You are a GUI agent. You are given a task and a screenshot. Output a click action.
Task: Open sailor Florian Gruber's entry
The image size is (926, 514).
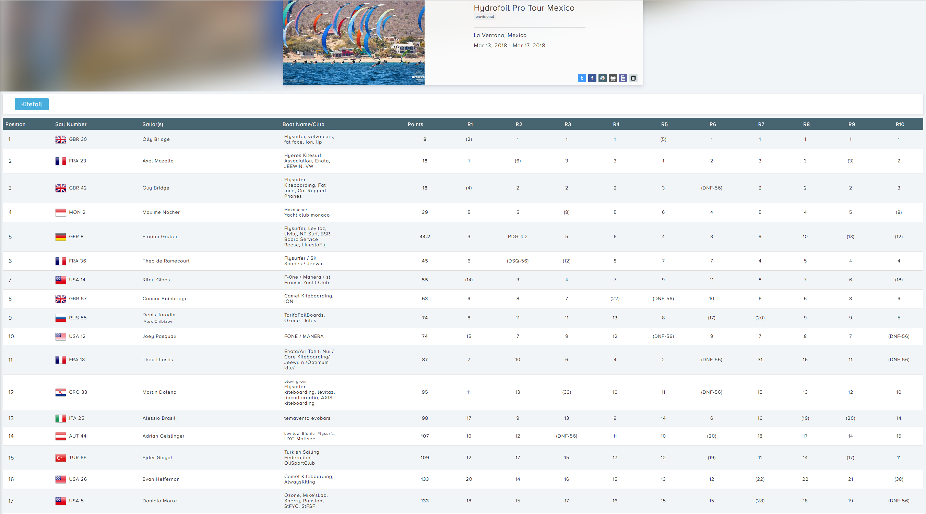click(160, 237)
